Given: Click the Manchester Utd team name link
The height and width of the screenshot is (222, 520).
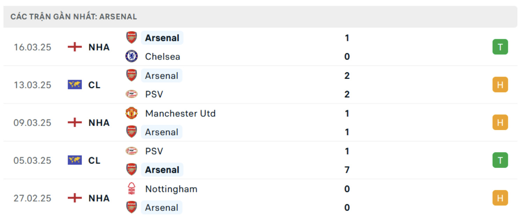Looking at the screenshot, I should [x=180, y=113].
